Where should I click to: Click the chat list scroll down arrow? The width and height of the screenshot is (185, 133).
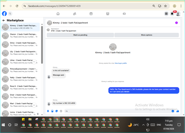click(42, 115)
